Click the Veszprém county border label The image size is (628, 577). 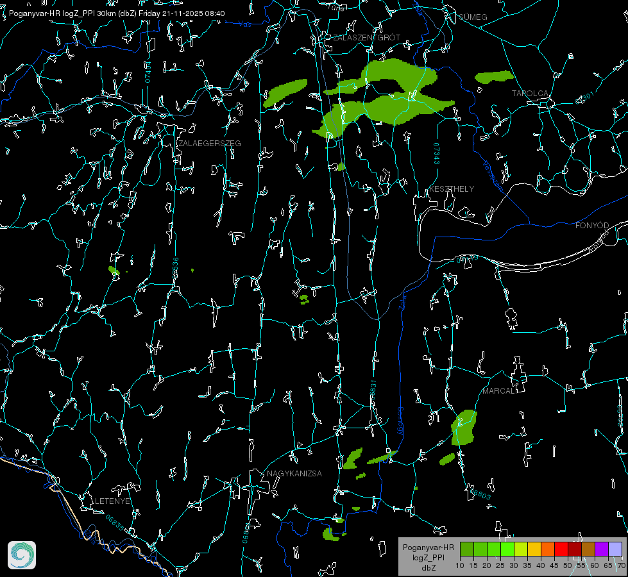[x=493, y=176]
